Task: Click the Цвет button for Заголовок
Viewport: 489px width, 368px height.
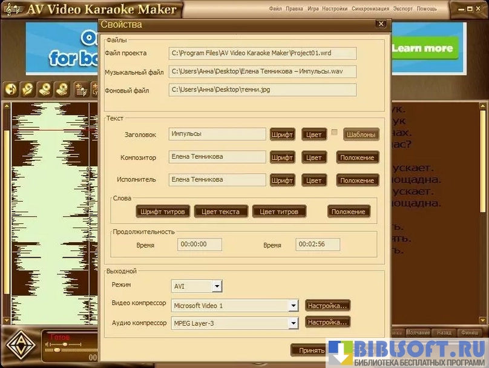Action: pos(313,134)
